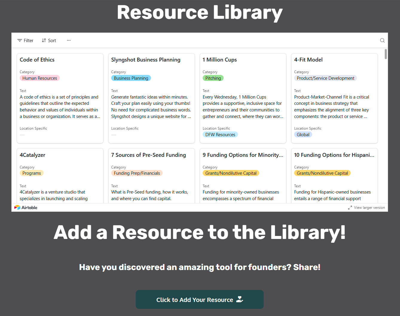The width and height of the screenshot is (400, 316).
Task: Click the 1 Million Cups description text
Action: (243, 107)
